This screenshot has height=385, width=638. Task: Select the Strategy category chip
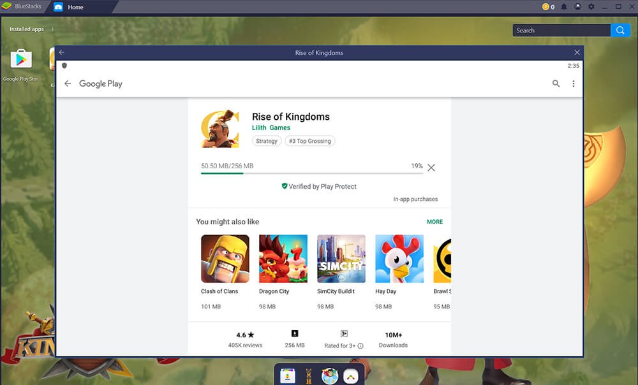pos(267,141)
